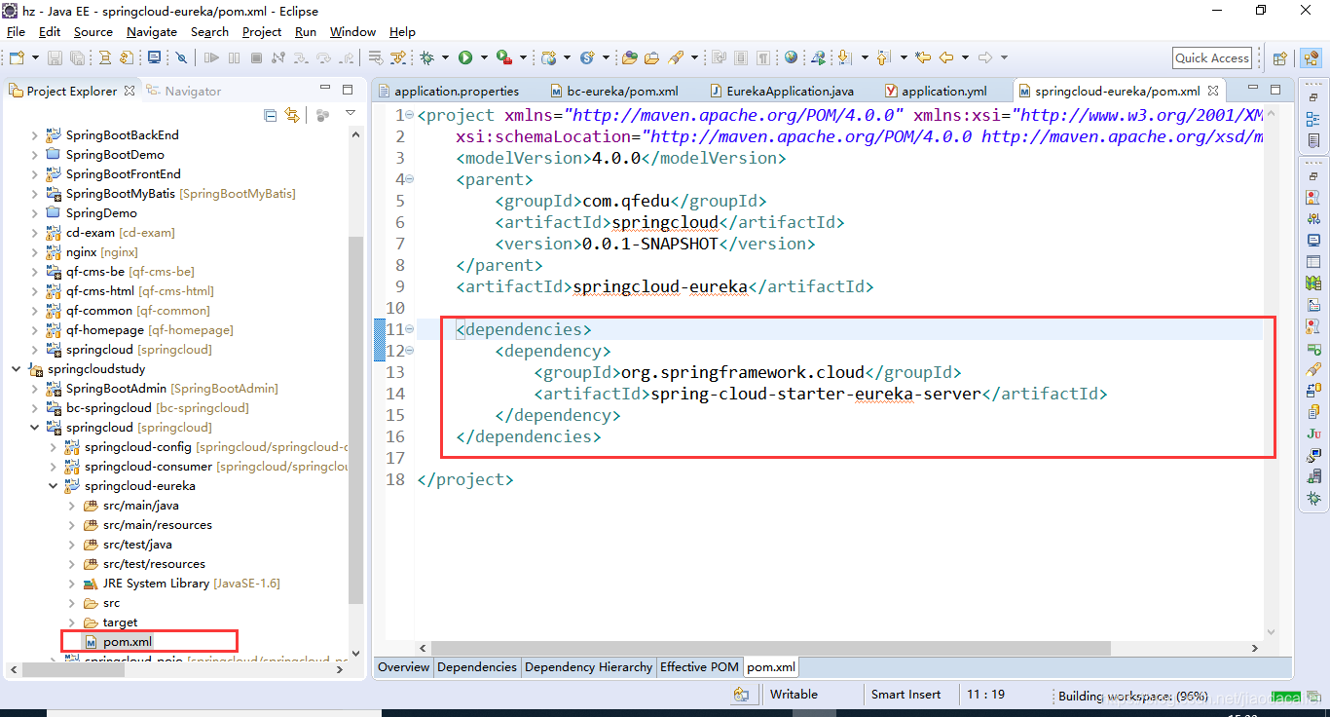Screen dimensions: 1330x717
Task: Click the Quick Access search field
Action: pyautogui.click(x=1211, y=58)
